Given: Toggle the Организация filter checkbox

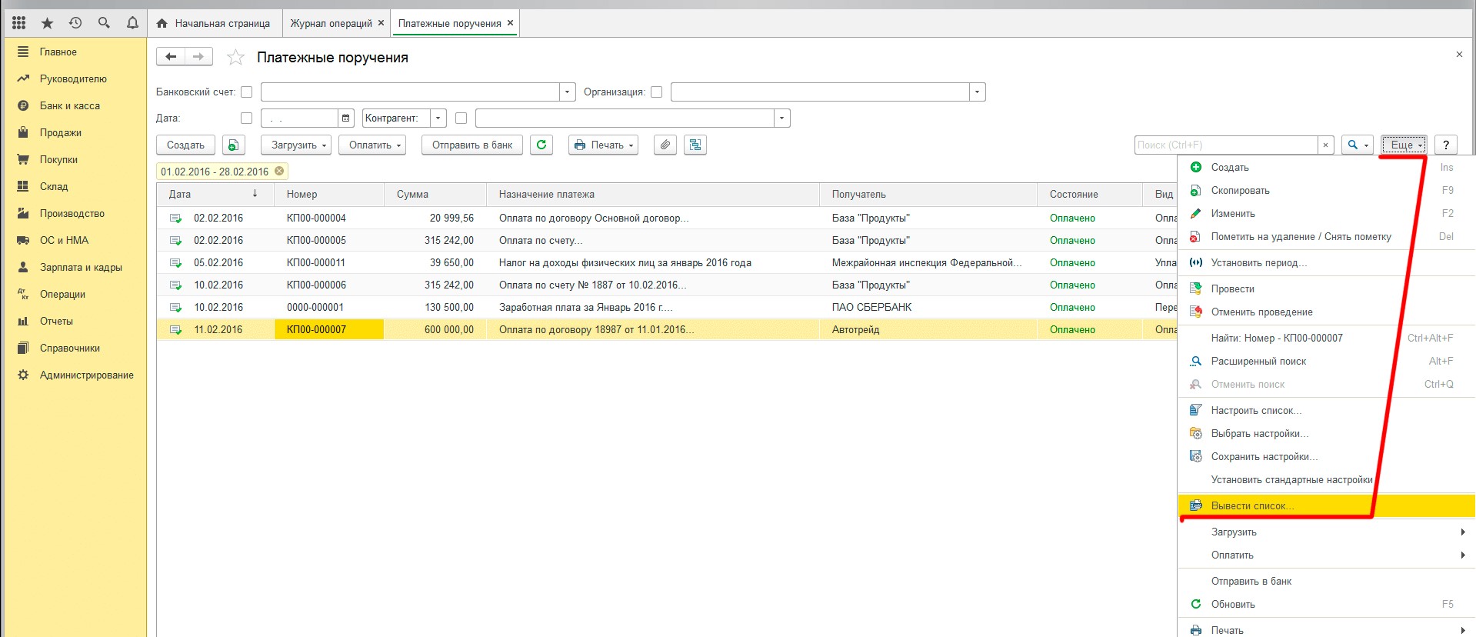Looking at the screenshot, I should (656, 92).
